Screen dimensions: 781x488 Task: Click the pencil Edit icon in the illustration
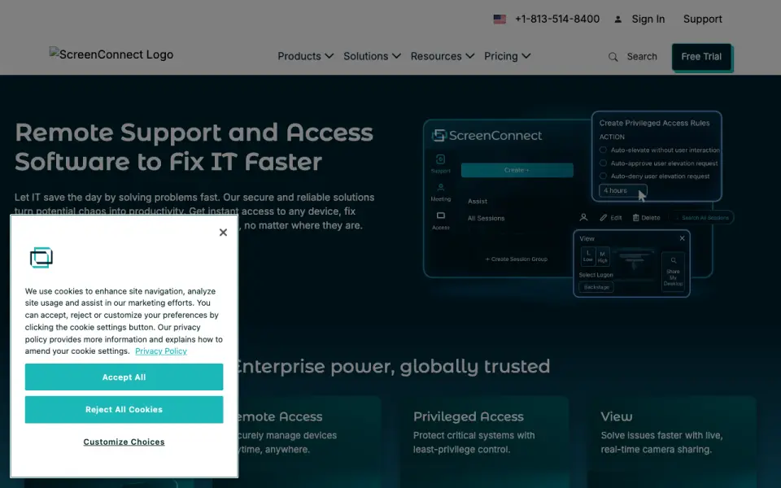pyautogui.click(x=603, y=218)
